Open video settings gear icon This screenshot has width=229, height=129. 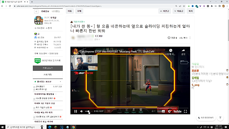(169, 111)
